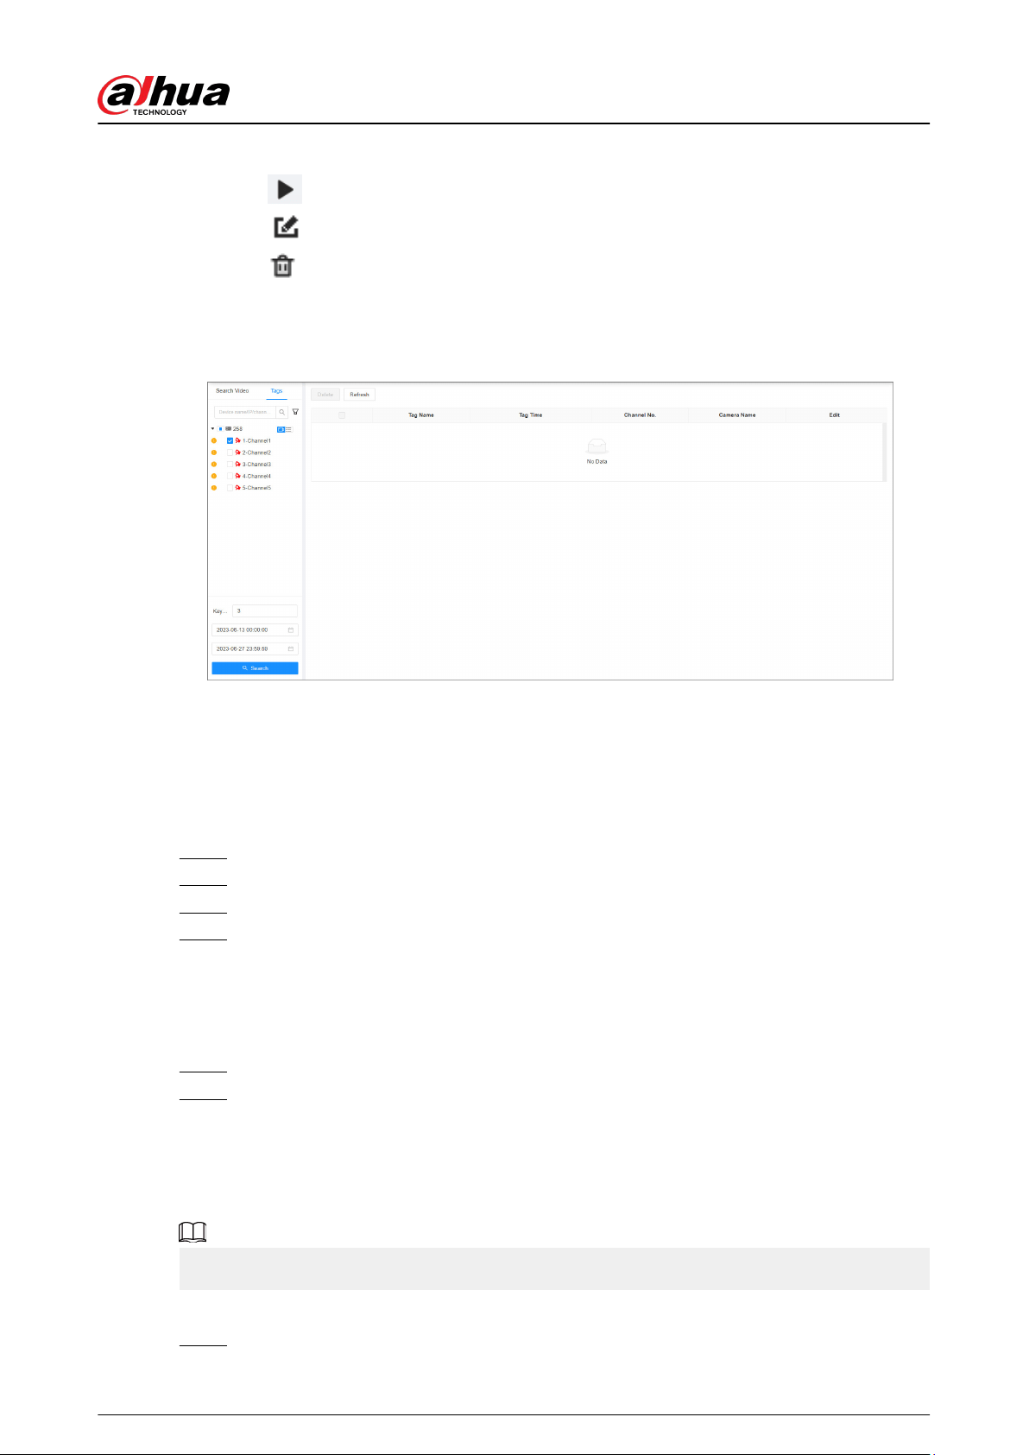Screen dimensions: 1029x1455
Task: Select the 1-Channel1 tree row label
Action: point(256,440)
